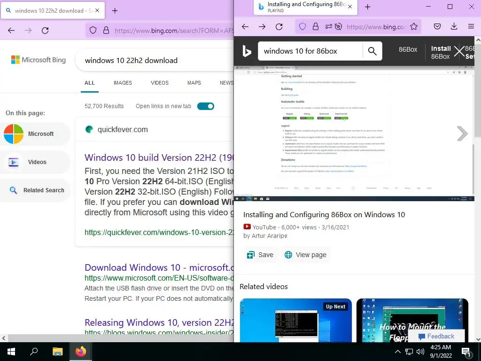Click the autoplay blocked icon
The width and height of the screenshot is (481, 361).
pyautogui.click(x=338, y=27)
